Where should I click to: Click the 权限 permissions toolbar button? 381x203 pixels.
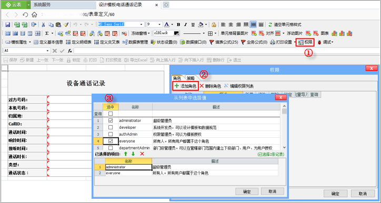tap(305, 42)
